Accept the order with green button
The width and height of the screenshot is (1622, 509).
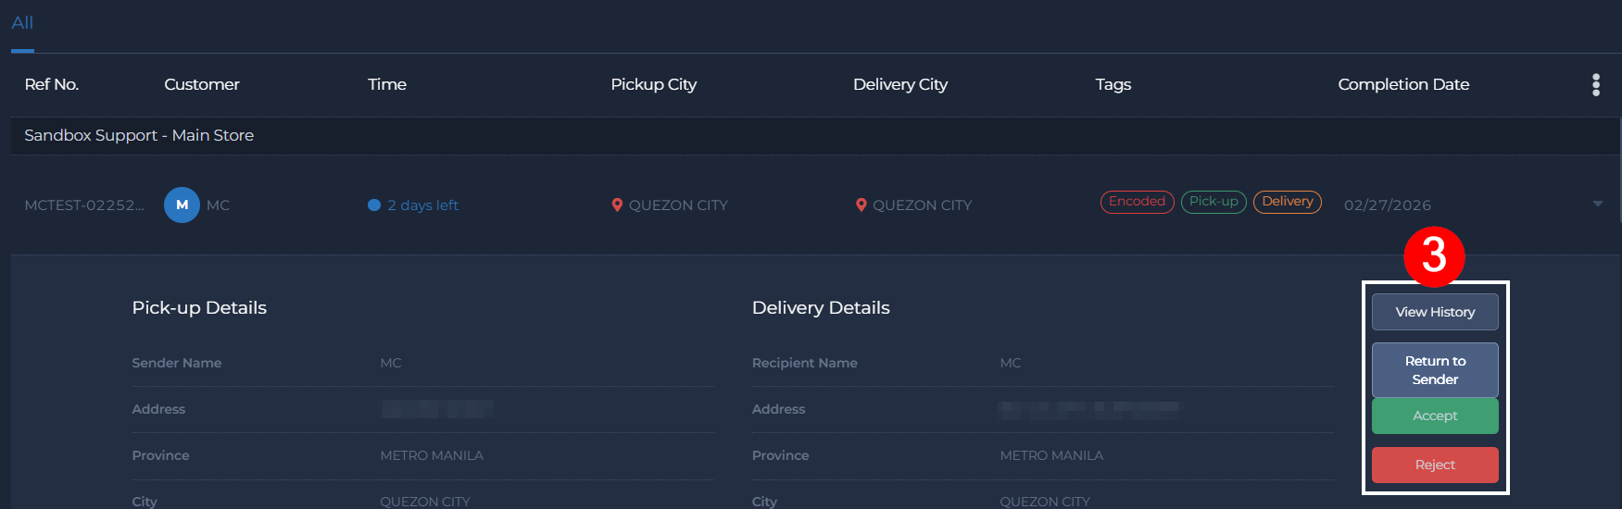1434,416
